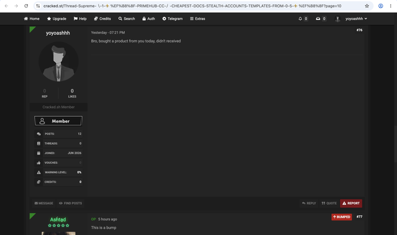Click the red BUMPED badge
Viewport: 397px width, 235px height.
342,217
